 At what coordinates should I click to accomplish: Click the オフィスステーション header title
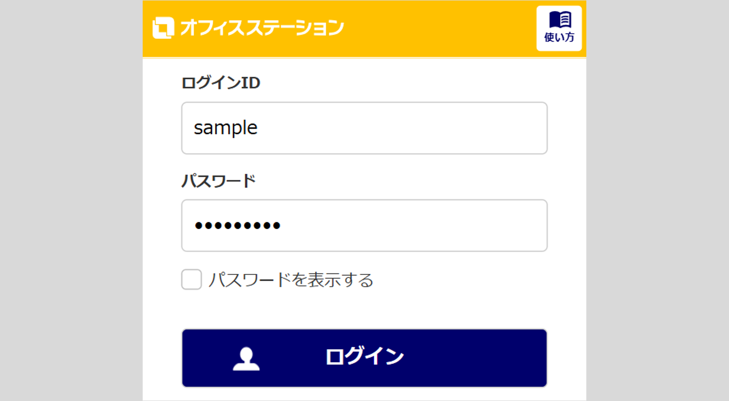tap(262, 28)
